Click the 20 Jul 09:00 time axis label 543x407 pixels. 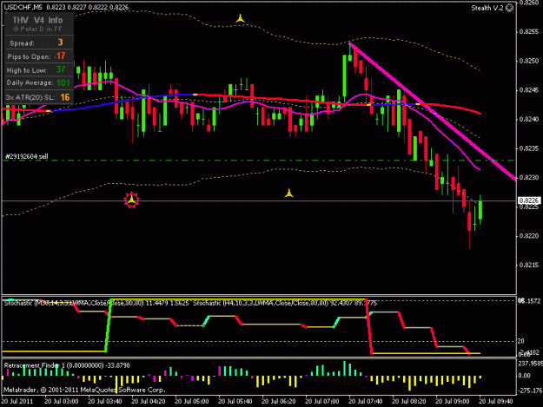point(453,402)
